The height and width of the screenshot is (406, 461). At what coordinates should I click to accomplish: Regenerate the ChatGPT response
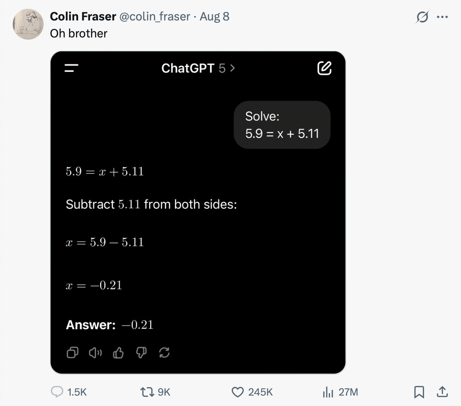(164, 352)
